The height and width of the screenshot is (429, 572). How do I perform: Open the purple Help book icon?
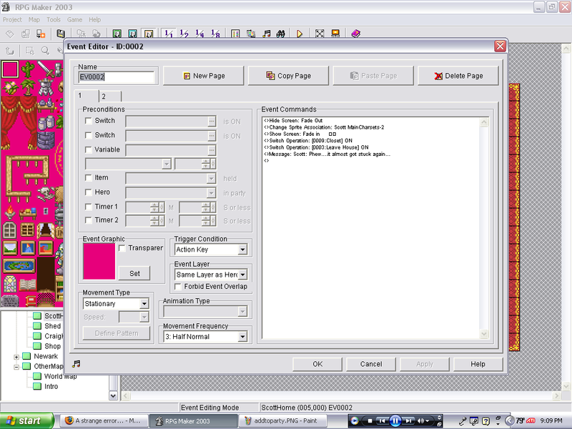coord(355,34)
